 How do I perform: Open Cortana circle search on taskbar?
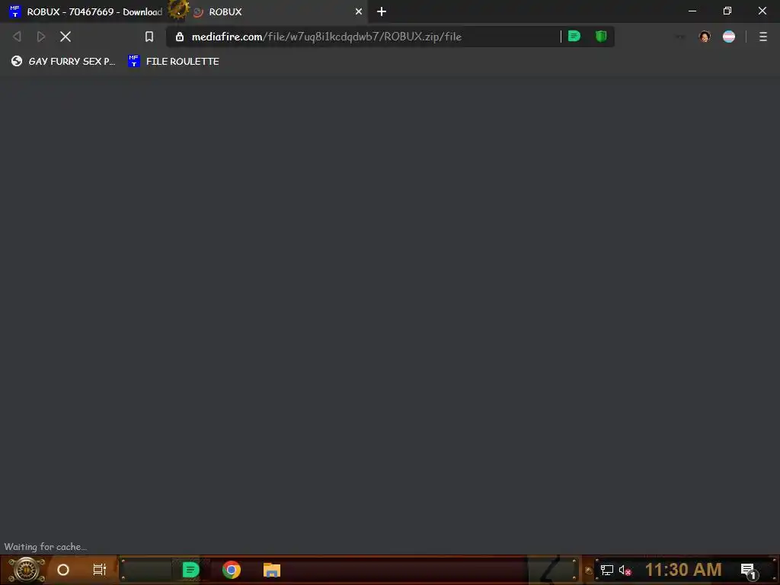point(63,570)
